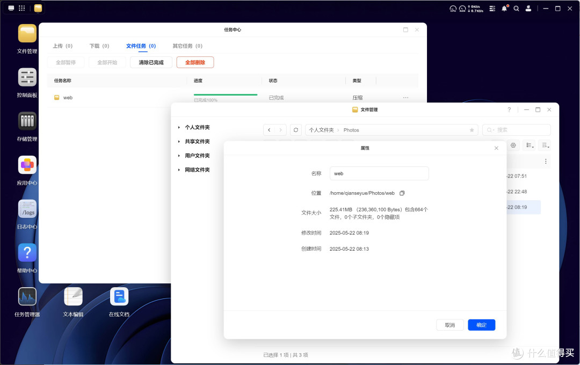Launch Storage Manager (存储管理) from desktop
The width and height of the screenshot is (580, 365).
tap(27, 121)
